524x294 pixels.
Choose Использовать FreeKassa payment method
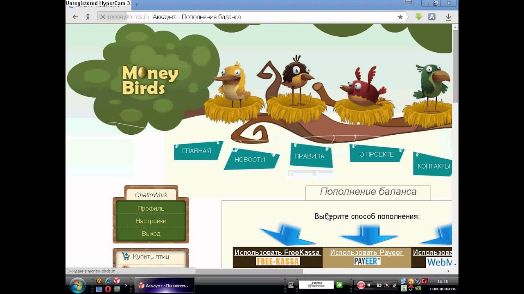tap(277, 252)
